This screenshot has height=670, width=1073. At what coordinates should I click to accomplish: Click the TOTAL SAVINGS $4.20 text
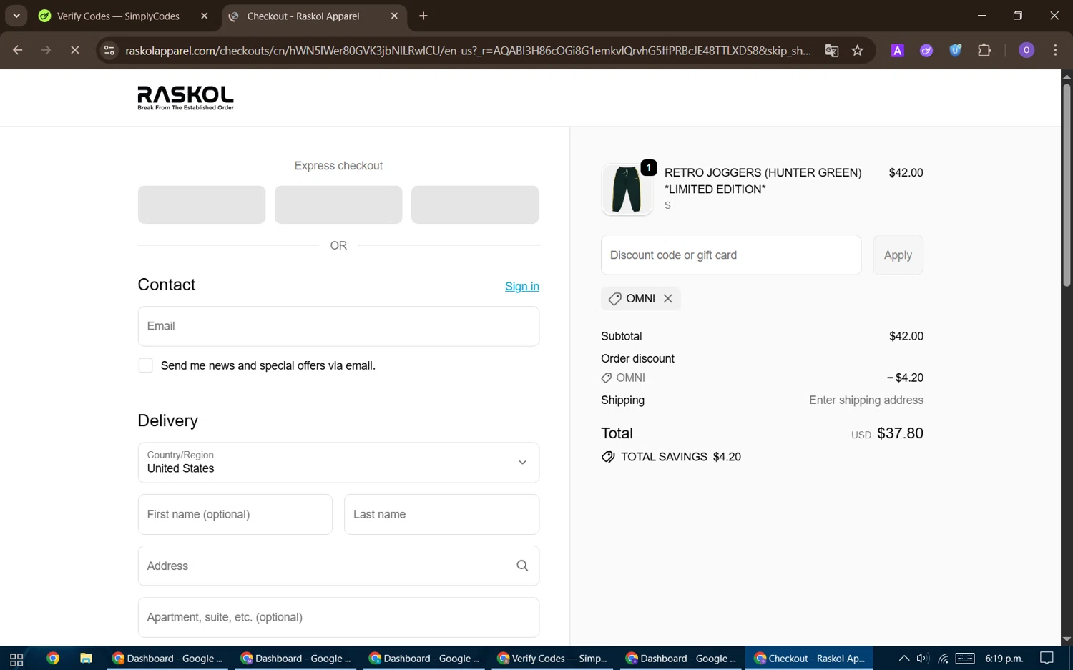click(x=681, y=457)
